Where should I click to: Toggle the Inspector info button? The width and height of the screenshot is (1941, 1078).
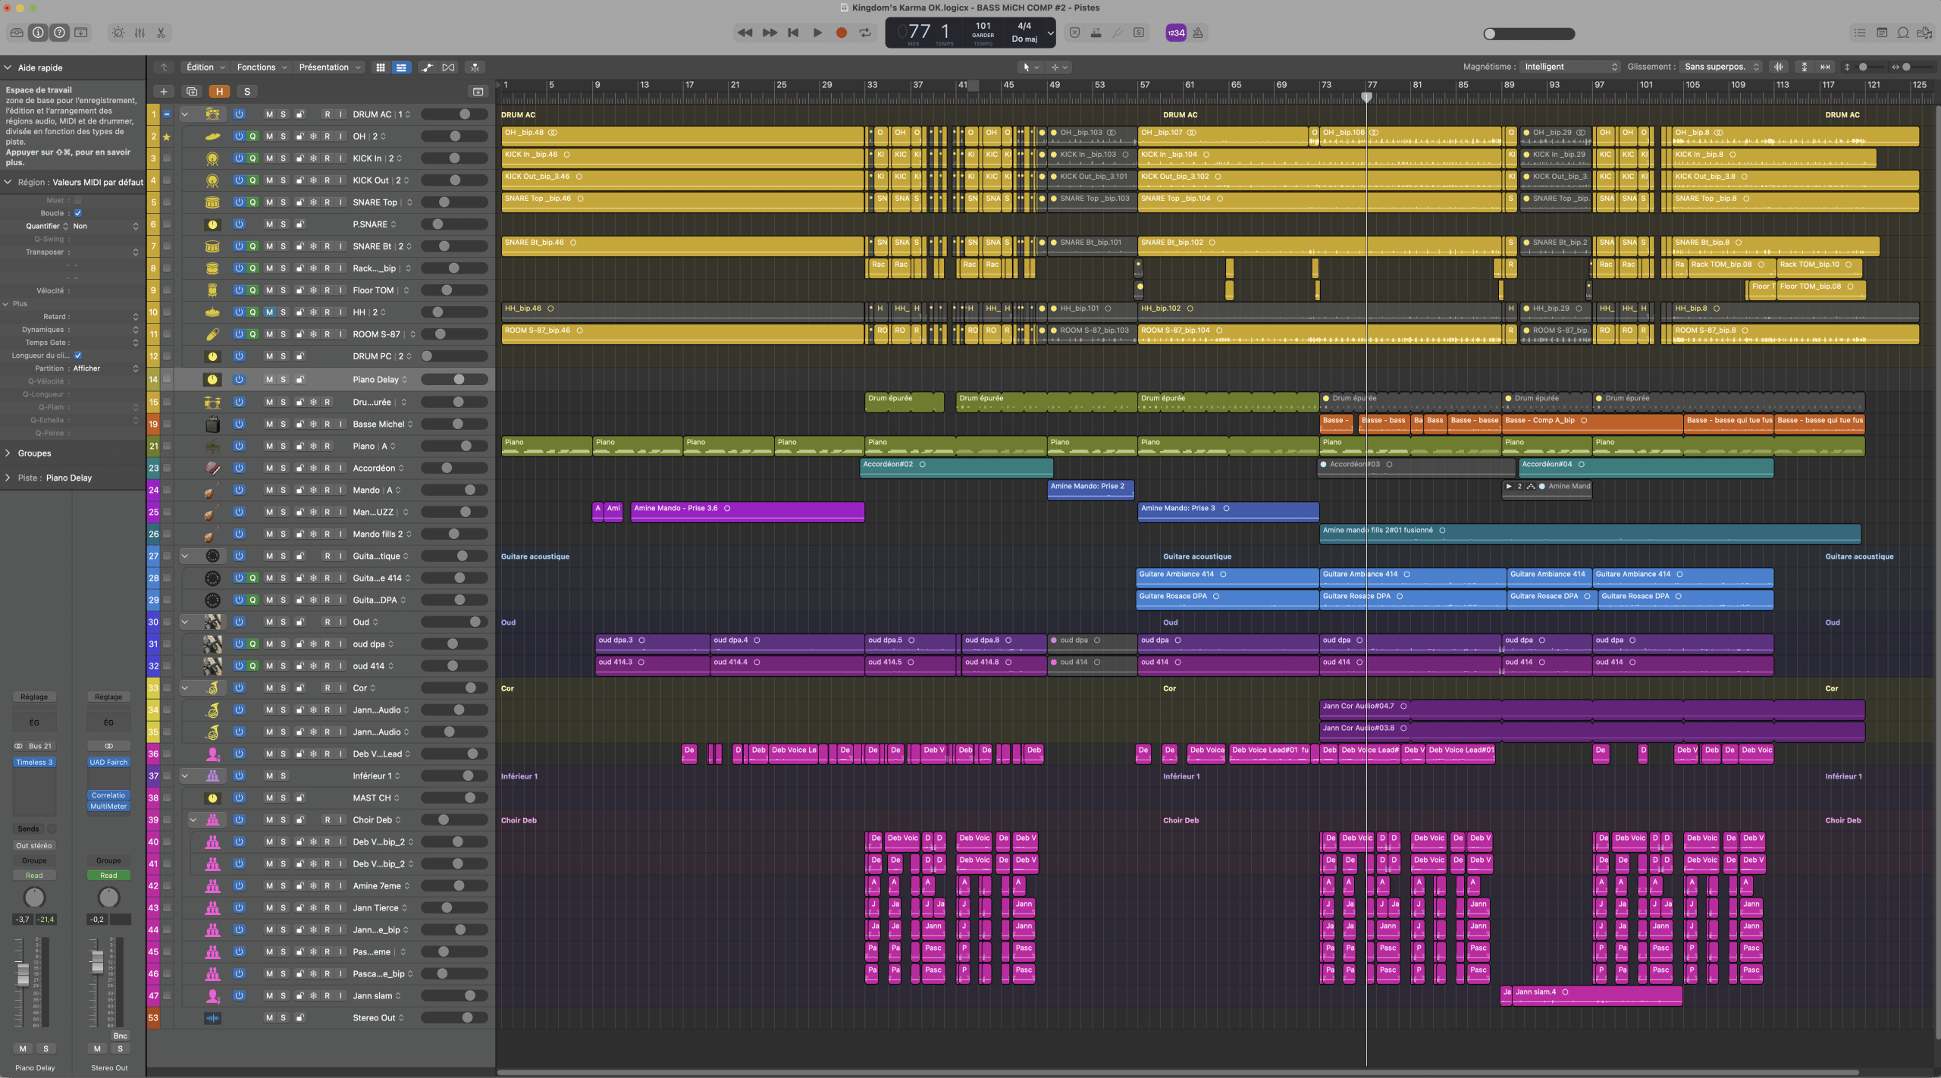38,33
